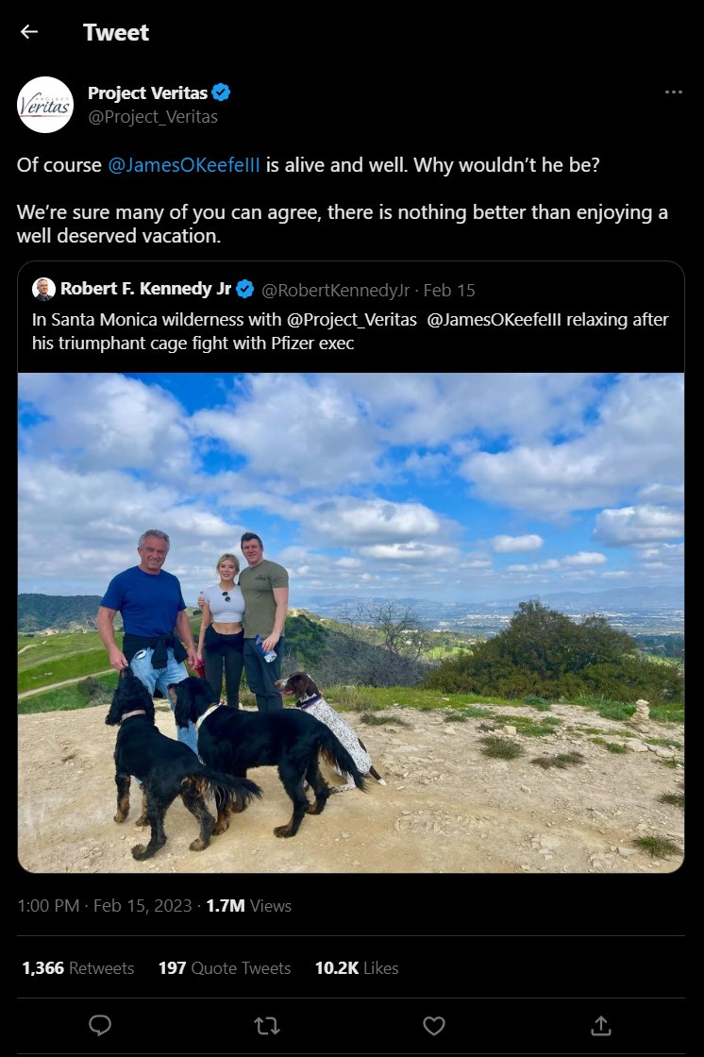Click the 1:00 PM Feb 15, 2023 timestamp

point(105,905)
